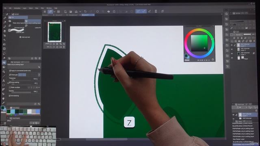Viewport: 260px width, 146px height.
Task: Click the New document icon in command bar
Action: [x=65, y=11]
